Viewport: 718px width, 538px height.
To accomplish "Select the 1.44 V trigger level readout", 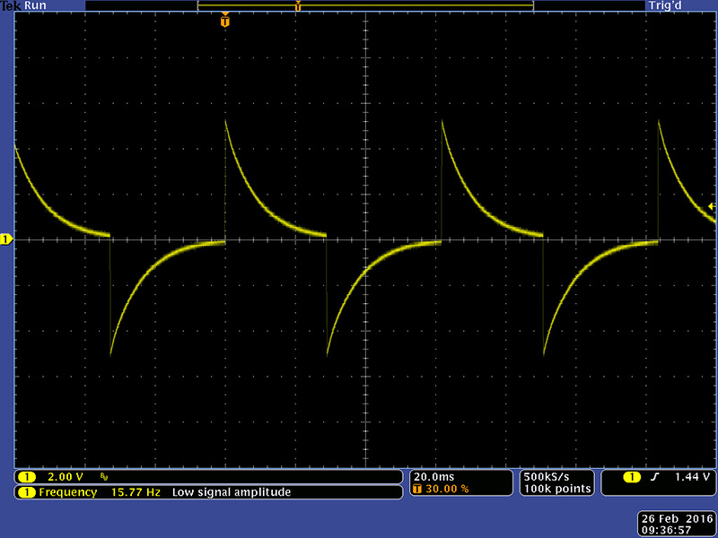I will [x=691, y=477].
